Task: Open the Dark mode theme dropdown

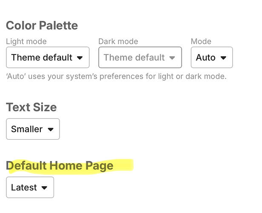Action: [140, 58]
